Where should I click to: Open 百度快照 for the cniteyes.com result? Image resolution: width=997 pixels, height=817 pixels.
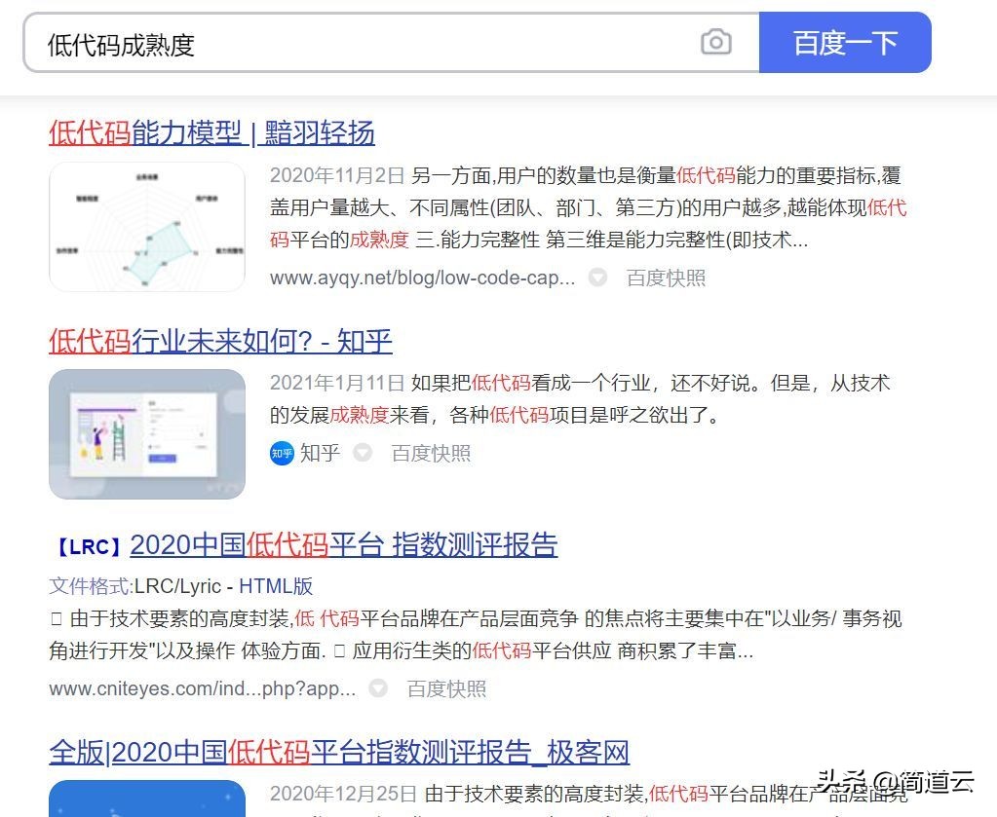point(447,689)
